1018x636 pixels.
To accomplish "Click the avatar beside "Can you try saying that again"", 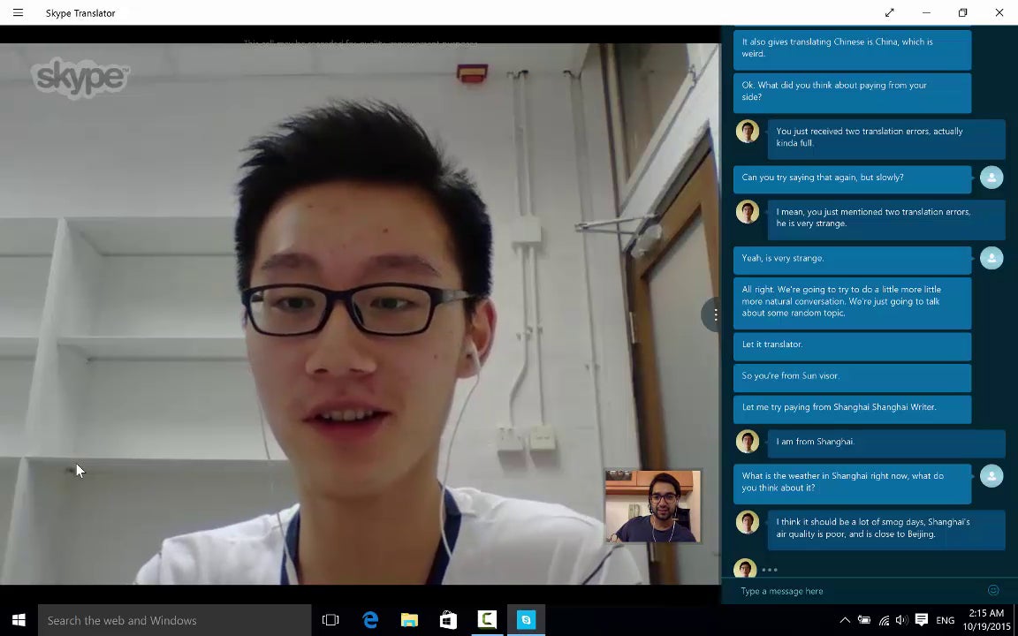I will (991, 178).
